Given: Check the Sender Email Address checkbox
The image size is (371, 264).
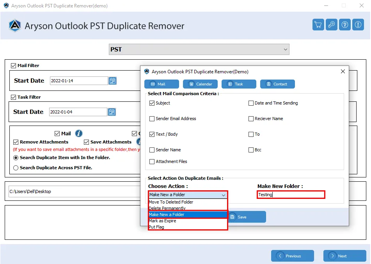Looking at the screenshot, I should pyautogui.click(x=152, y=119).
